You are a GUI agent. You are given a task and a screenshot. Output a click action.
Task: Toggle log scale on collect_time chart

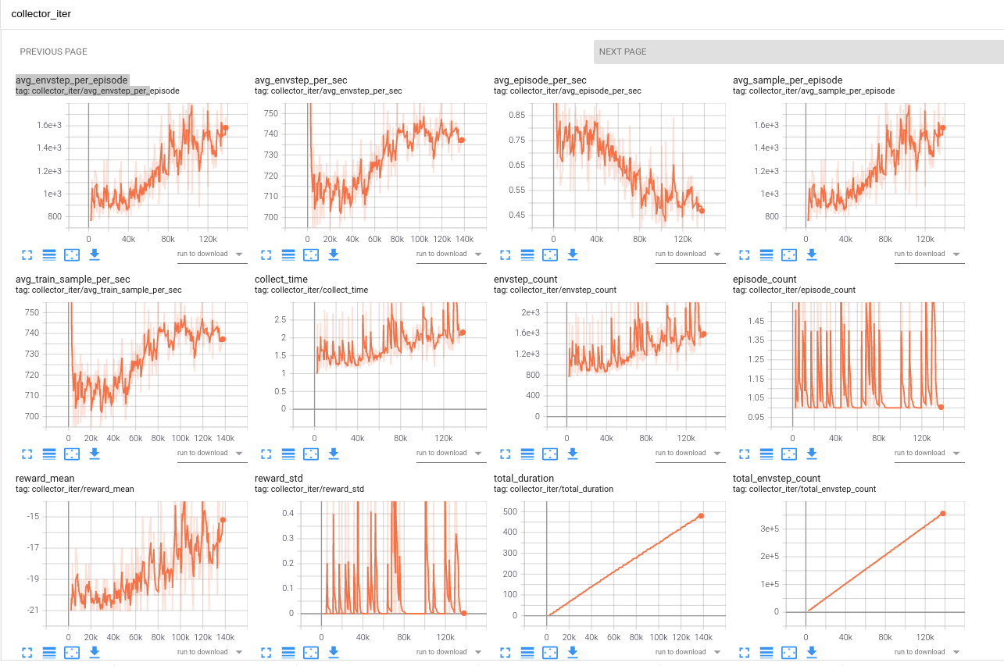[288, 454]
